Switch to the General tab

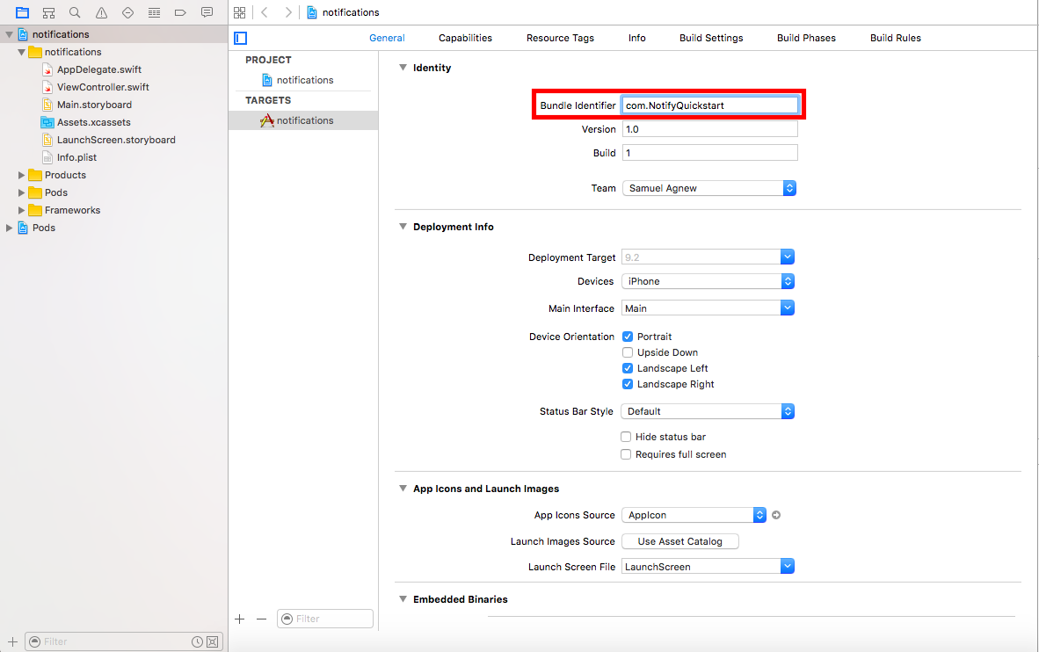pyautogui.click(x=387, y=38)
